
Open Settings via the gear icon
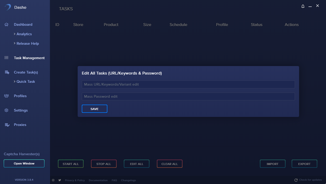[7, 110]
